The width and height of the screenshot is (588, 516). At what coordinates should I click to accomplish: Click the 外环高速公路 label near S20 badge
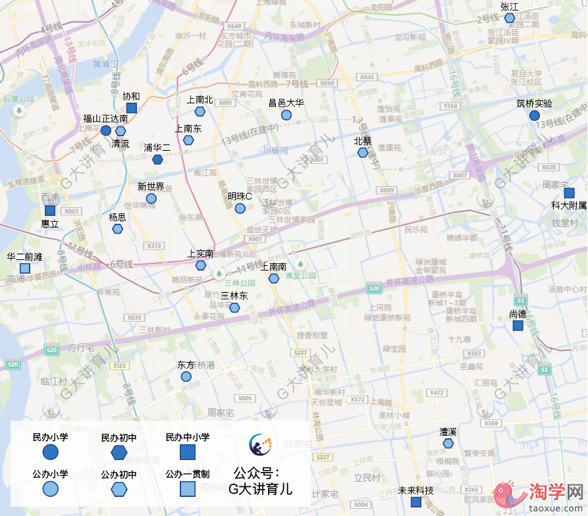(410, 280)
